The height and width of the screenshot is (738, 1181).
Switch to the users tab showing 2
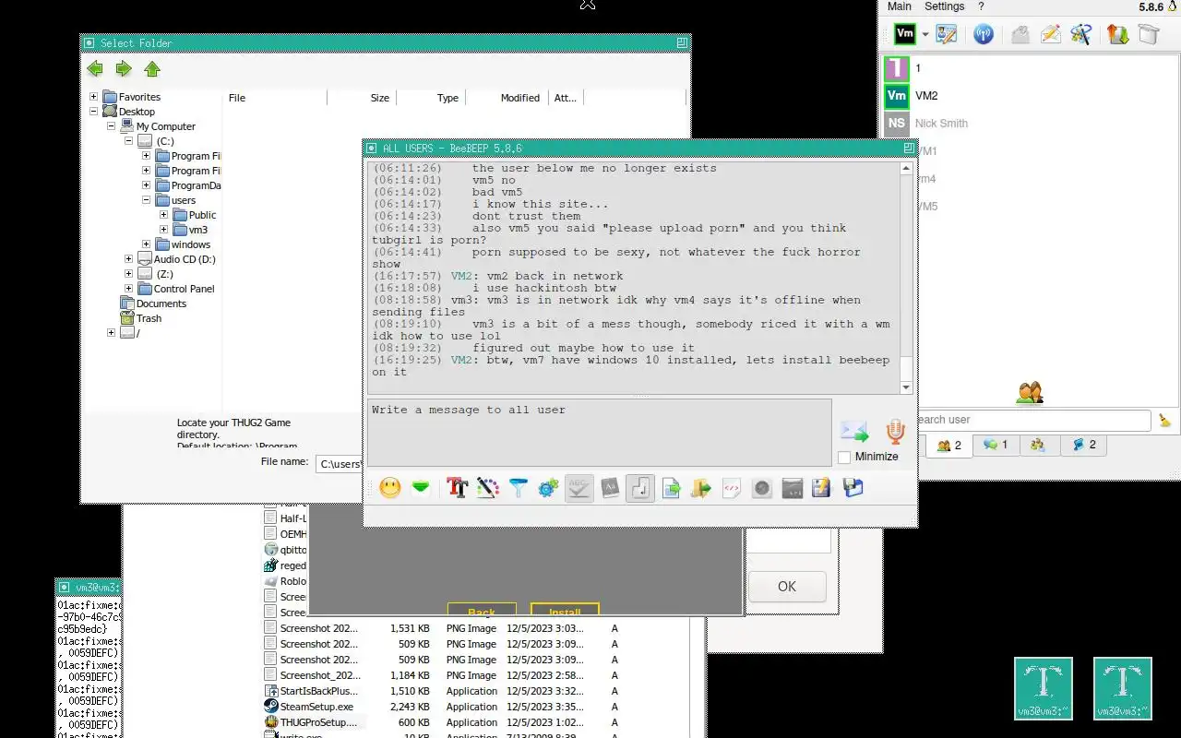(948, 446)
